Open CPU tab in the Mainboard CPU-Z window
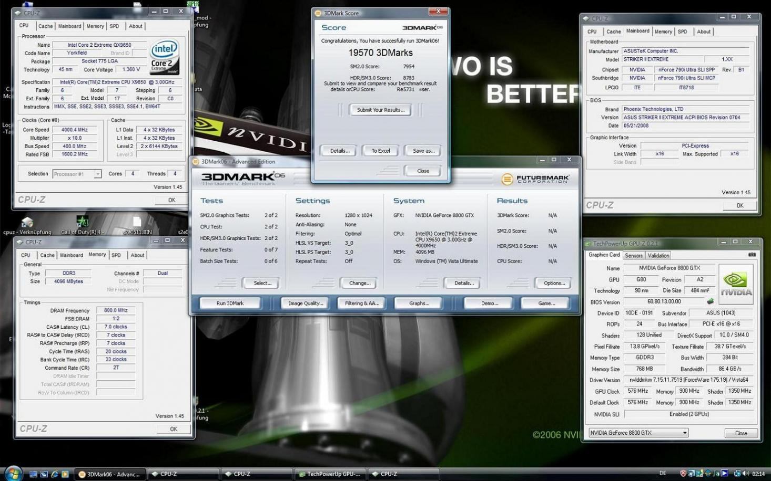 592,32
